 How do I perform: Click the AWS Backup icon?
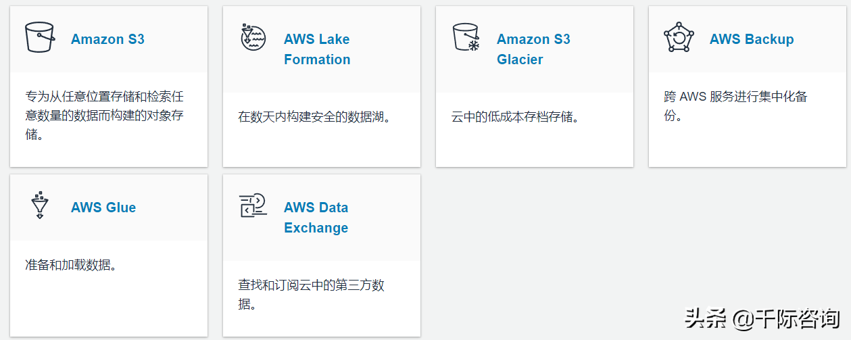click(678, 38)
